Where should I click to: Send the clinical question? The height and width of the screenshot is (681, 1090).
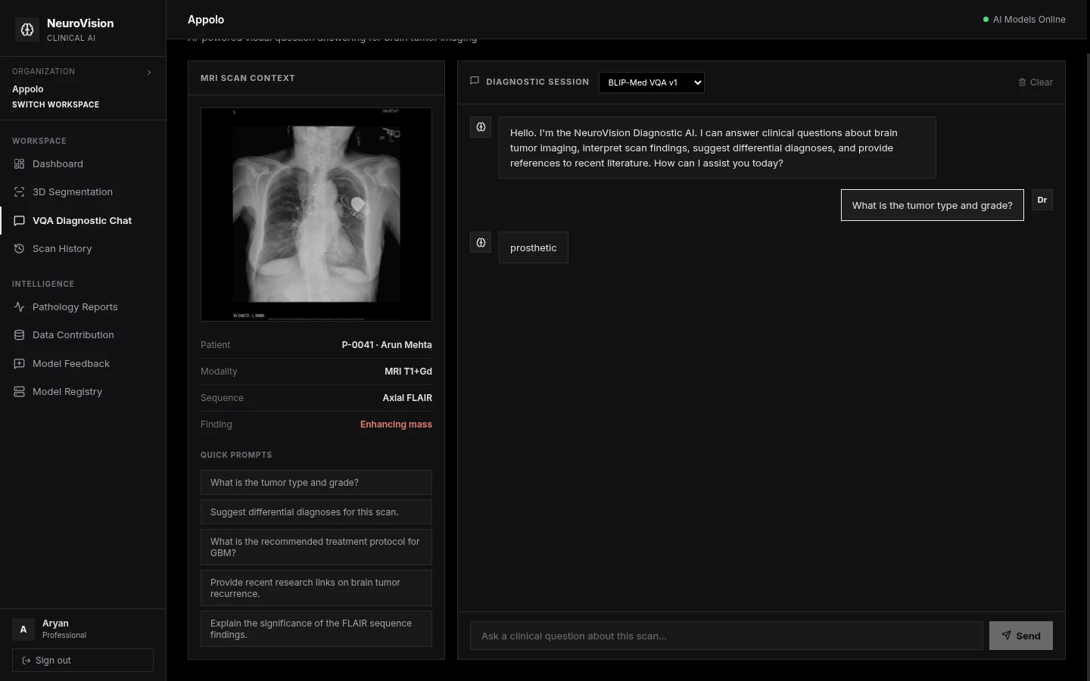pos(1021,636)
